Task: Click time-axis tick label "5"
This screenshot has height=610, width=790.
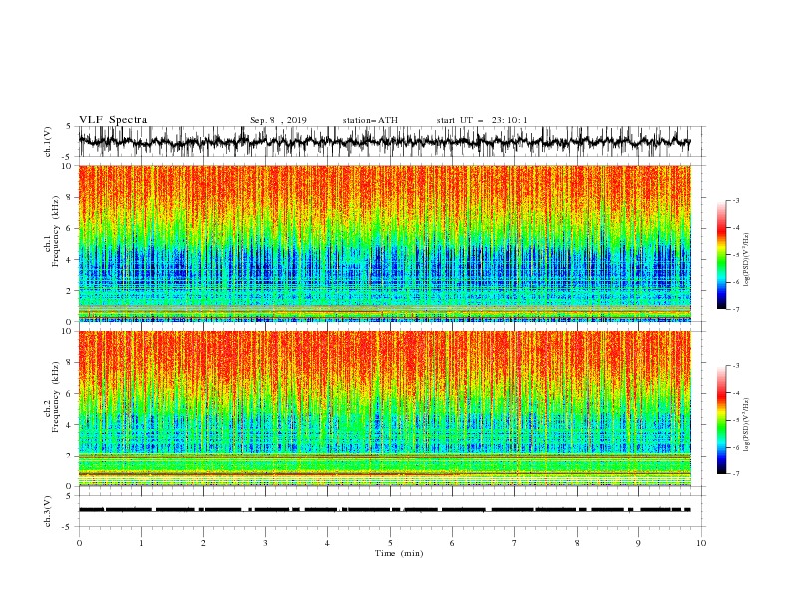Action: tap(390, 543)
